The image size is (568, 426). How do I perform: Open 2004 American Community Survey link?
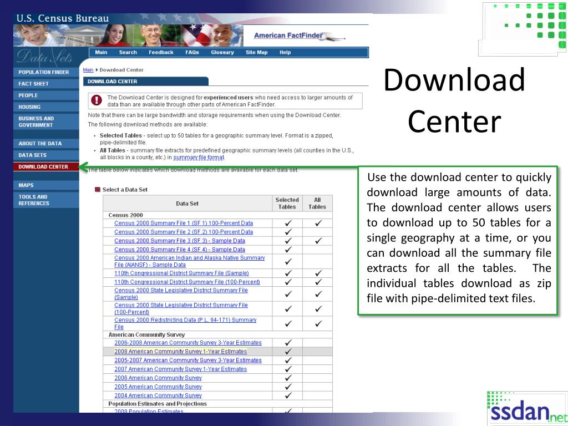click(158, 395)
